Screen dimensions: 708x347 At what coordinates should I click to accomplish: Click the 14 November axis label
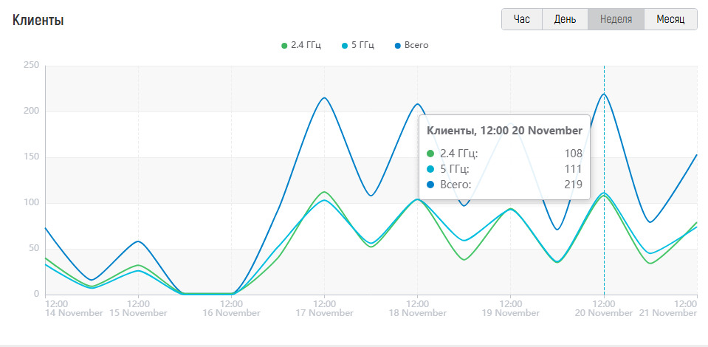click(x=74, y=312)
